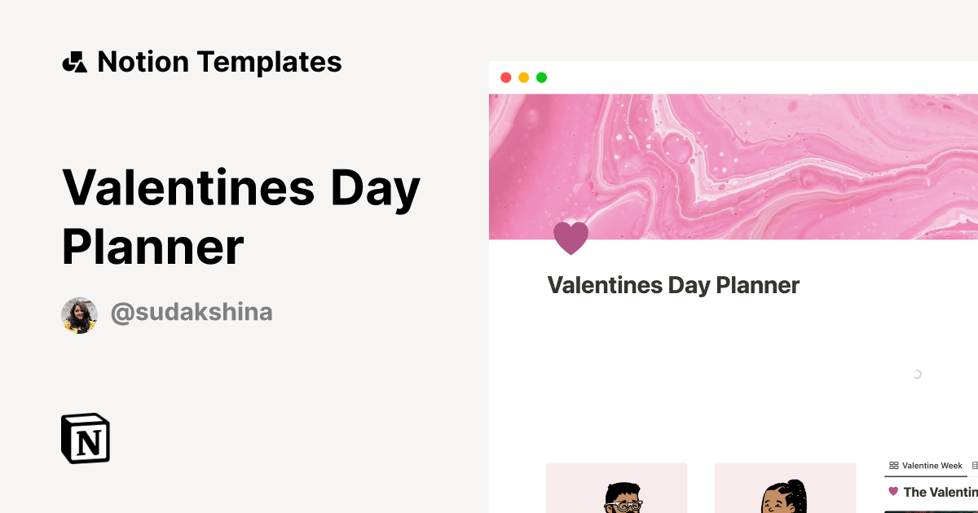Select the man-with-glasses illustration card
The width and height of the screenshot is (978, 513).
coord(617,488)
